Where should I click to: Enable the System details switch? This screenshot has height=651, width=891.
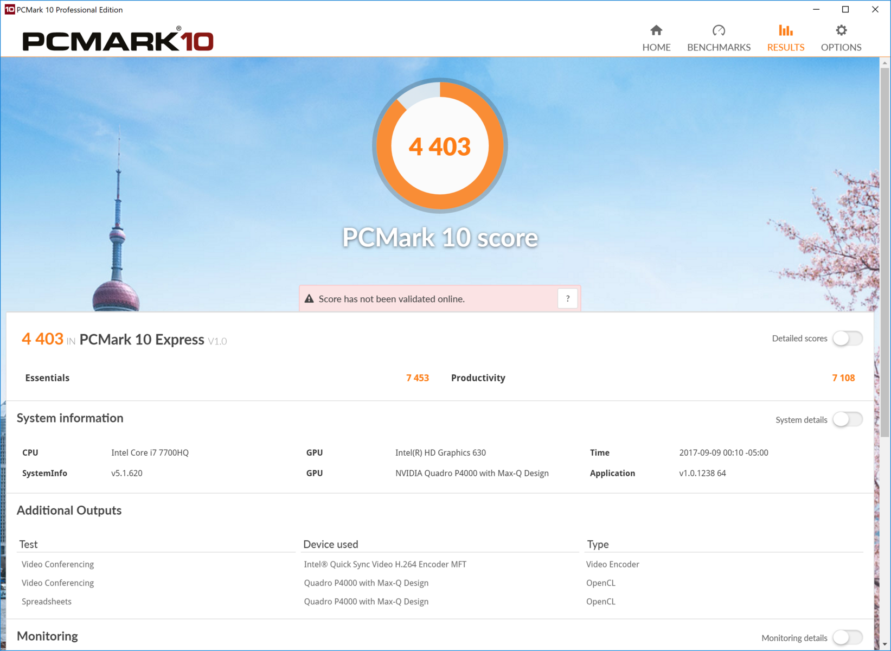[x=848, y=419]
